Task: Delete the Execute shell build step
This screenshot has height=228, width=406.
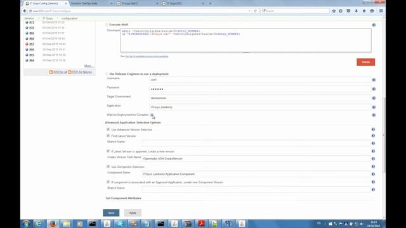Action: (x=365, y=62)
